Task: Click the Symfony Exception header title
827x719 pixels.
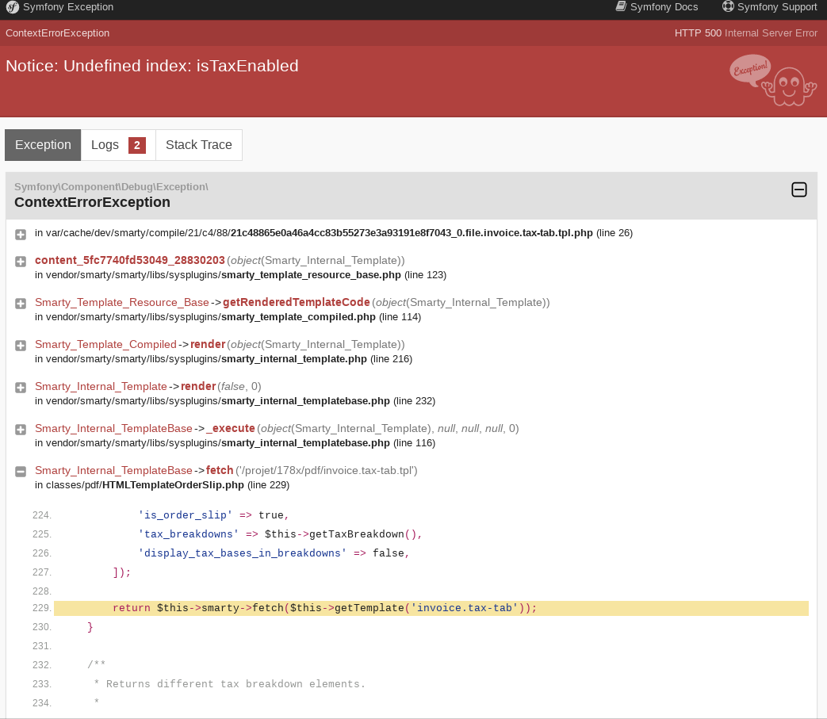Action: (68, 7)
